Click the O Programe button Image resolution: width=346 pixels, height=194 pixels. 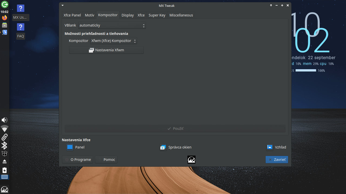(x=78, y=160)
